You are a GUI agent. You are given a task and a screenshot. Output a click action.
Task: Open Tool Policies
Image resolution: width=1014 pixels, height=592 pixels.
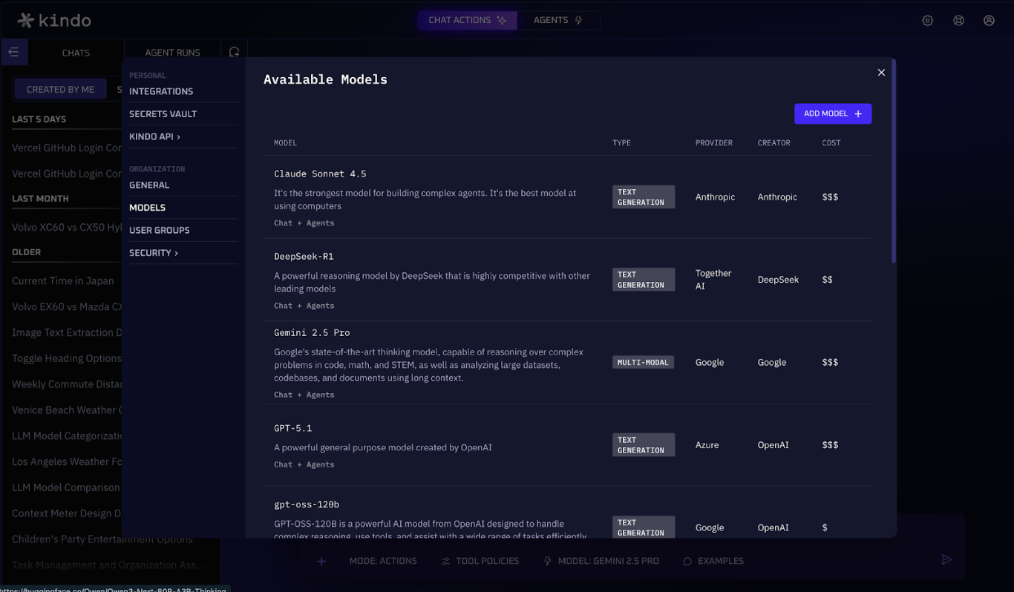point(480,561)
